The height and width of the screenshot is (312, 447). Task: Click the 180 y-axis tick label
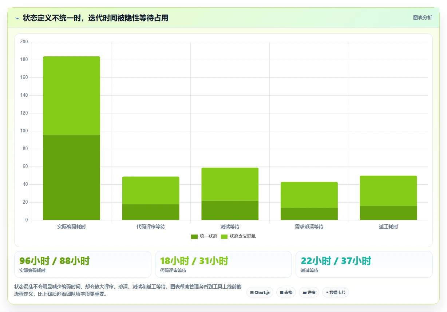click(x=24, y=60)
